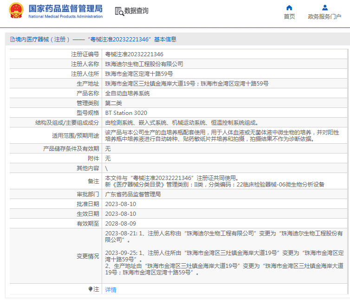Viewport: 350px width, 300px height.
Task: Go to home via house icon
Action: [289, 8]
